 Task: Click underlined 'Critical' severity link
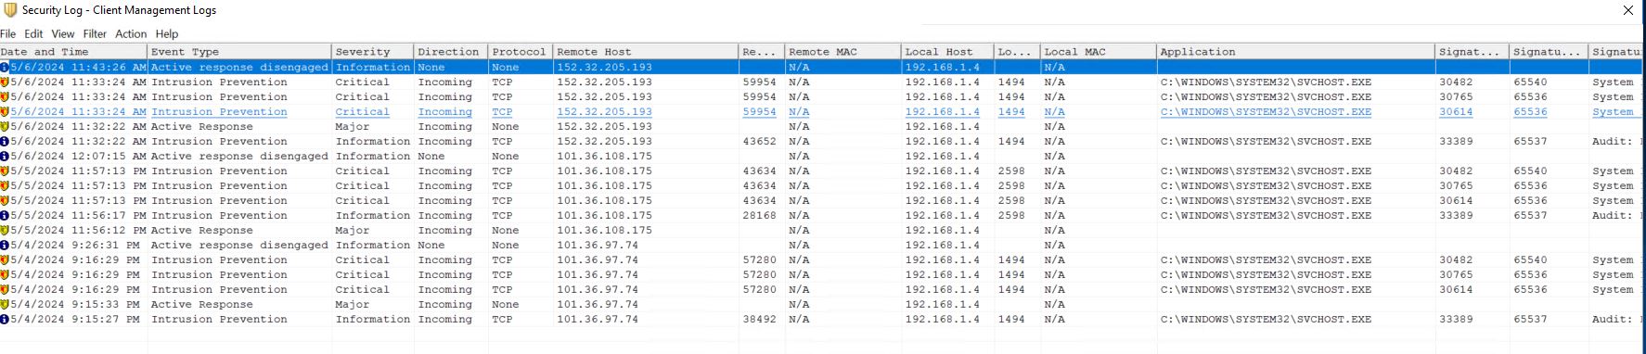point(363,112)
